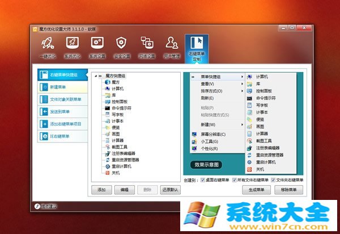Switch to 文件对象关联菜单 sidebar section
Viewport: 340px width, 234px height.
63,99
